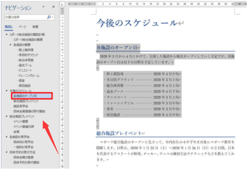Collapse the 今後のスケジュール heading triangle
The width and height of the screenshot is (248, 169).
click(6, 91)
